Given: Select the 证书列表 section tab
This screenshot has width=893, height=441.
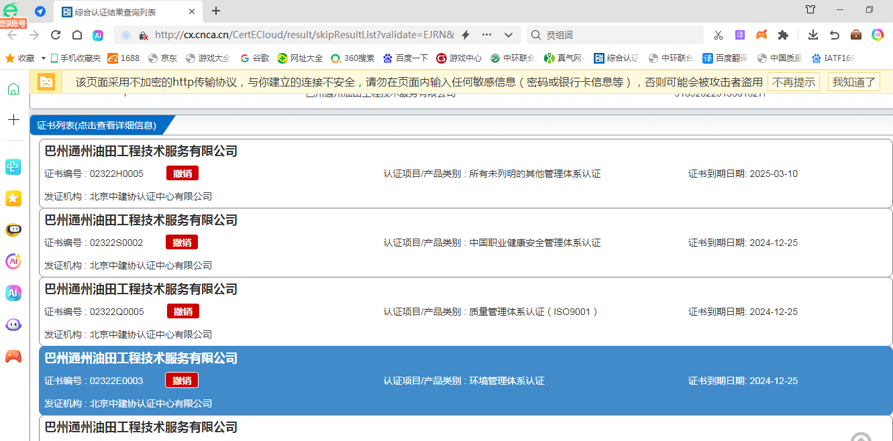Looking at the screenshot, I should coord(97,125).
